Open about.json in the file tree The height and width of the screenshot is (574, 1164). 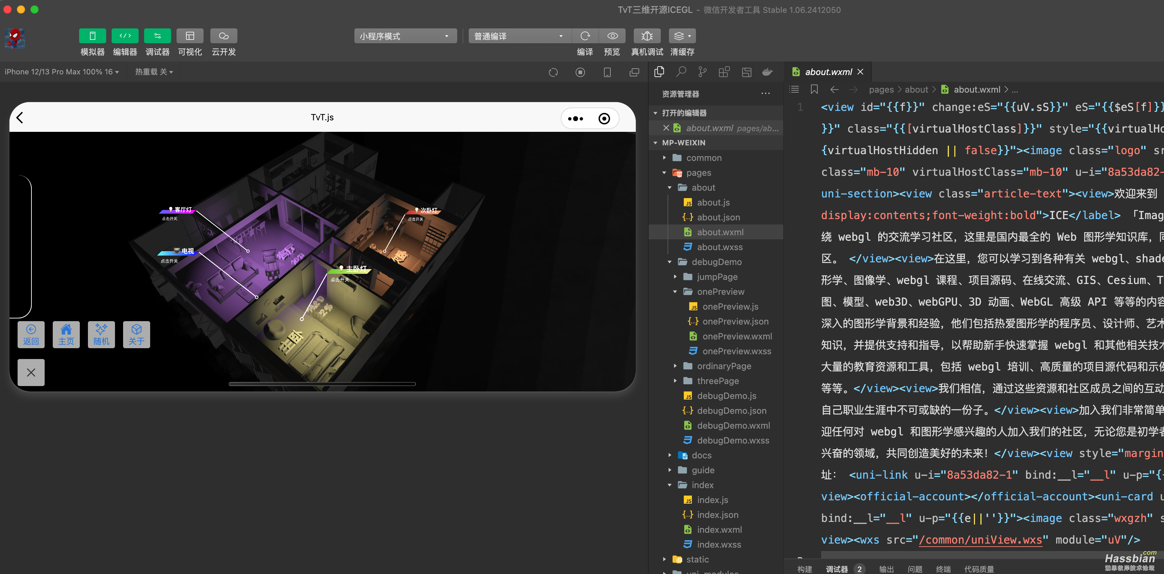point(716,217)
